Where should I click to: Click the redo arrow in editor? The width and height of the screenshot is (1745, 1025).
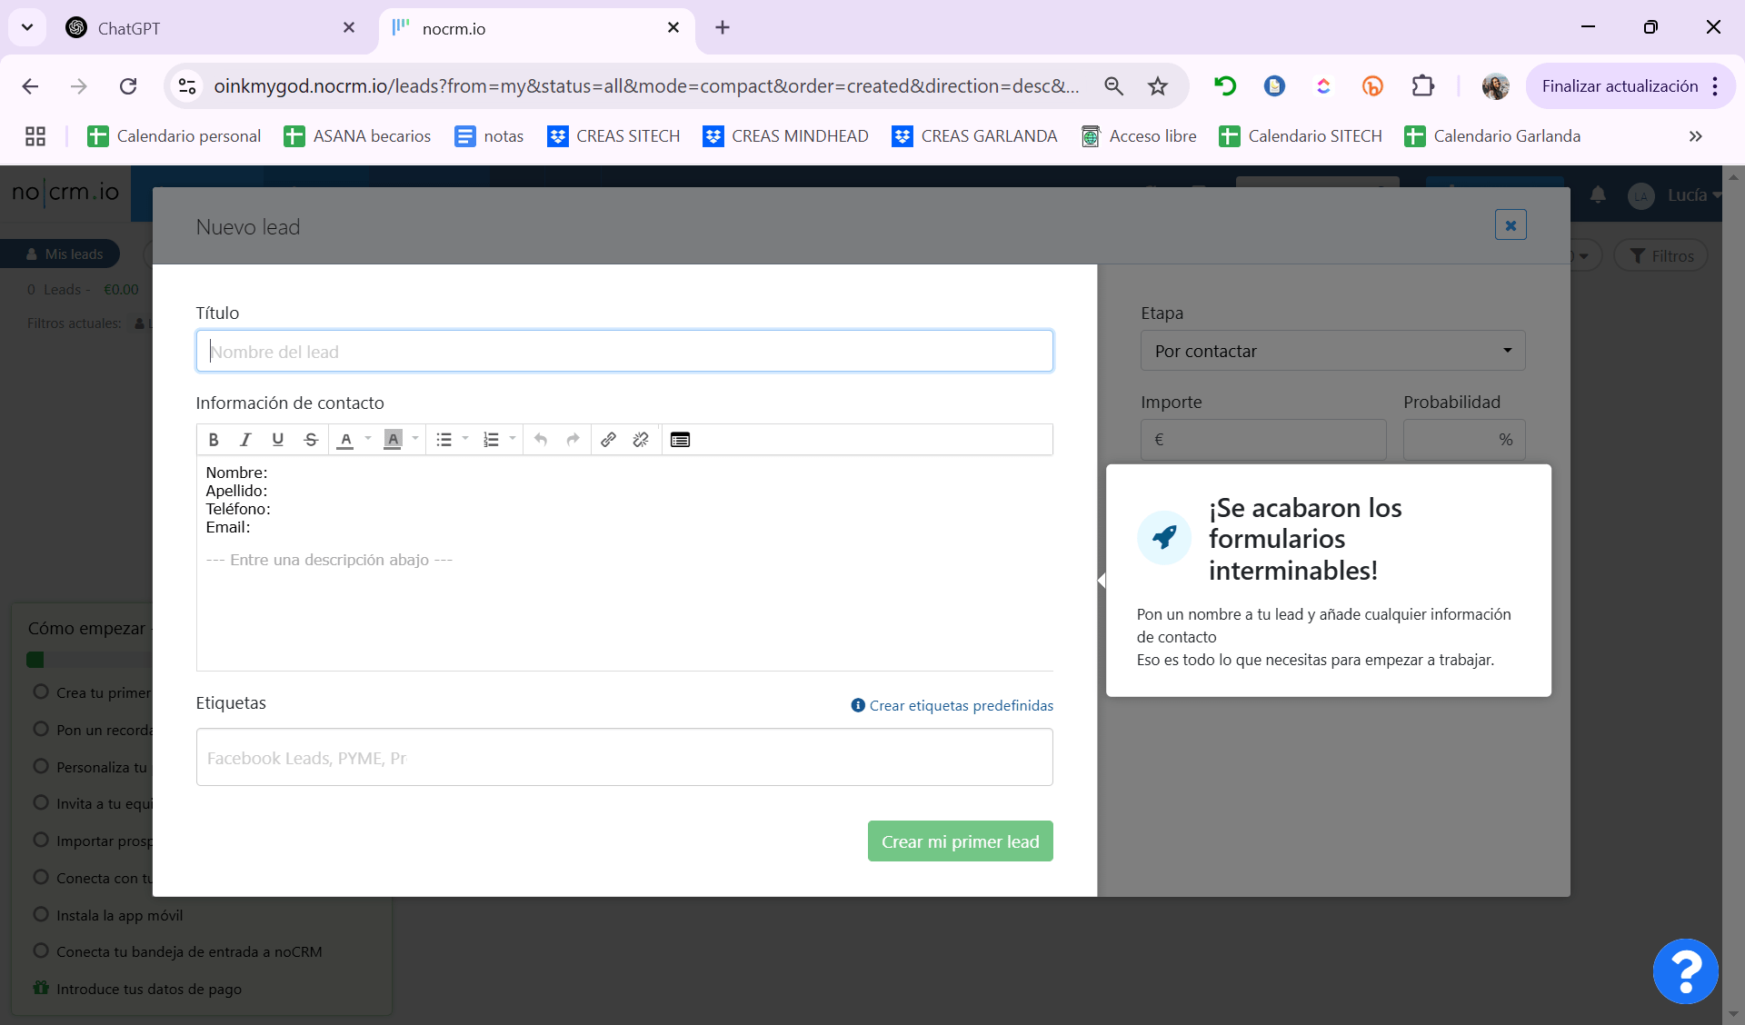573,440
